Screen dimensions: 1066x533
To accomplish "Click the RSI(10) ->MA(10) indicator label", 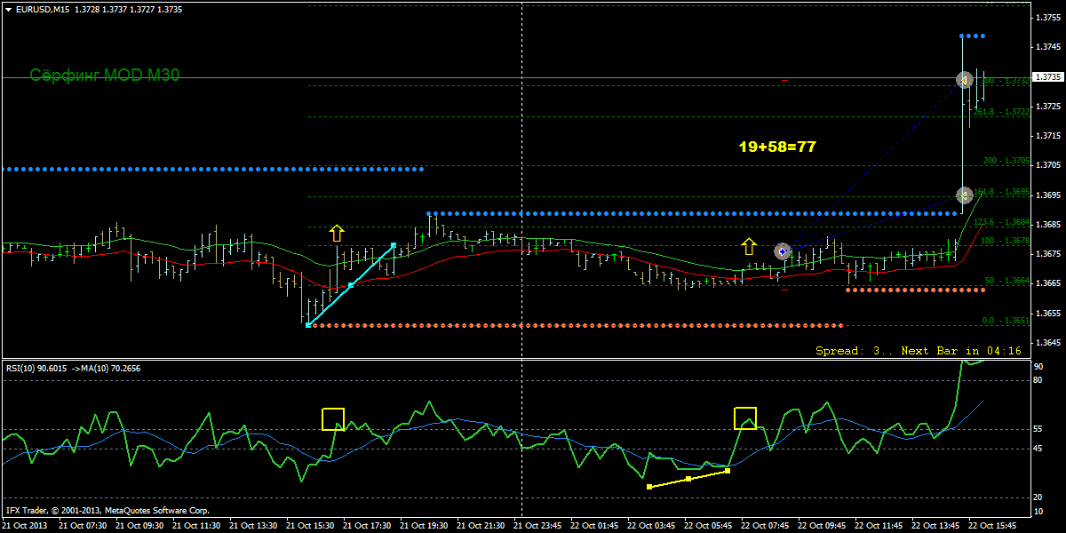I will pos(73,368).
